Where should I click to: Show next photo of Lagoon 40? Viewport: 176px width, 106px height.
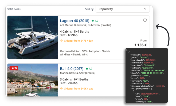click(53, 37)
